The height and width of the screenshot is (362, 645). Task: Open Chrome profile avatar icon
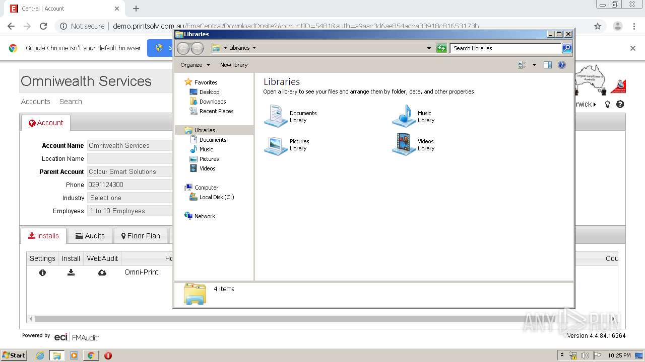[x=617, y=26]
